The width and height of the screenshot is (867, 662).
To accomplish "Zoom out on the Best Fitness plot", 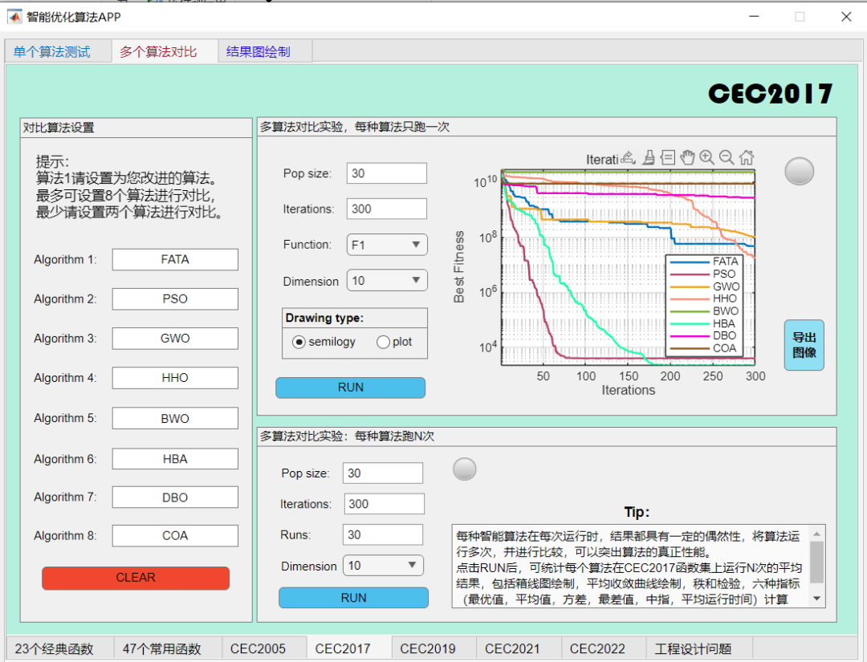I will (x=727, y=157).
